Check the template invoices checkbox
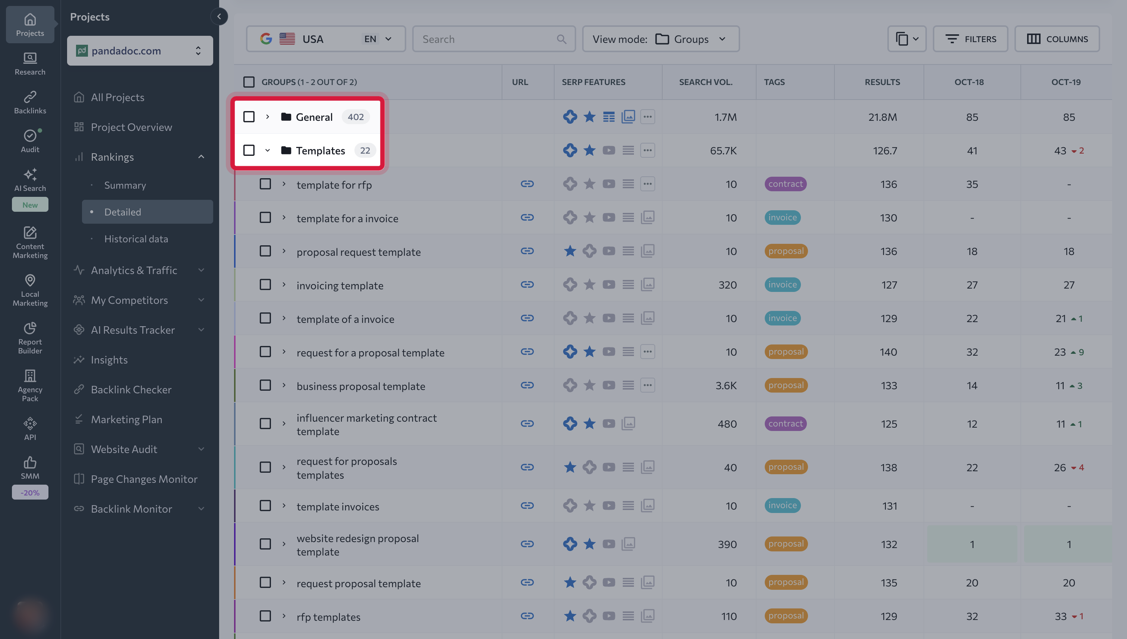1127x639 pixels. [x=265, y=506]
